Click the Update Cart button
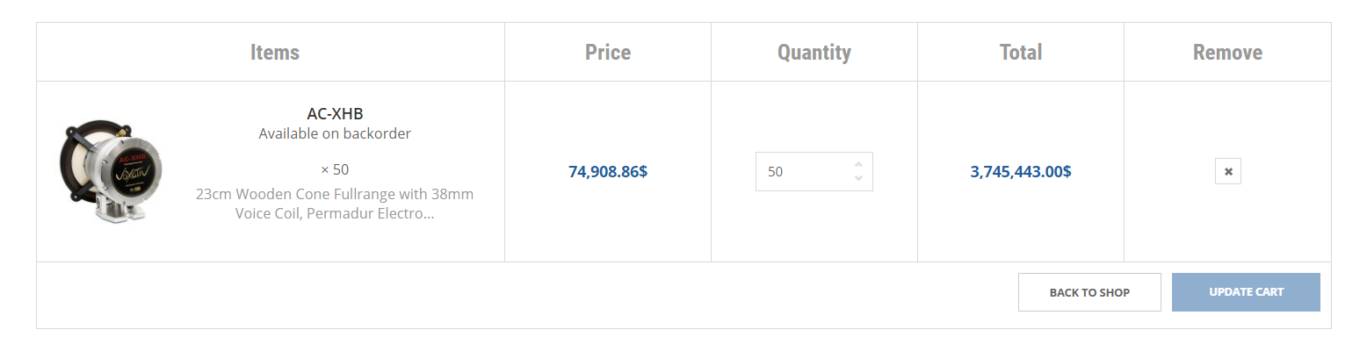 pyautogui.click(x=1246, y=292)
